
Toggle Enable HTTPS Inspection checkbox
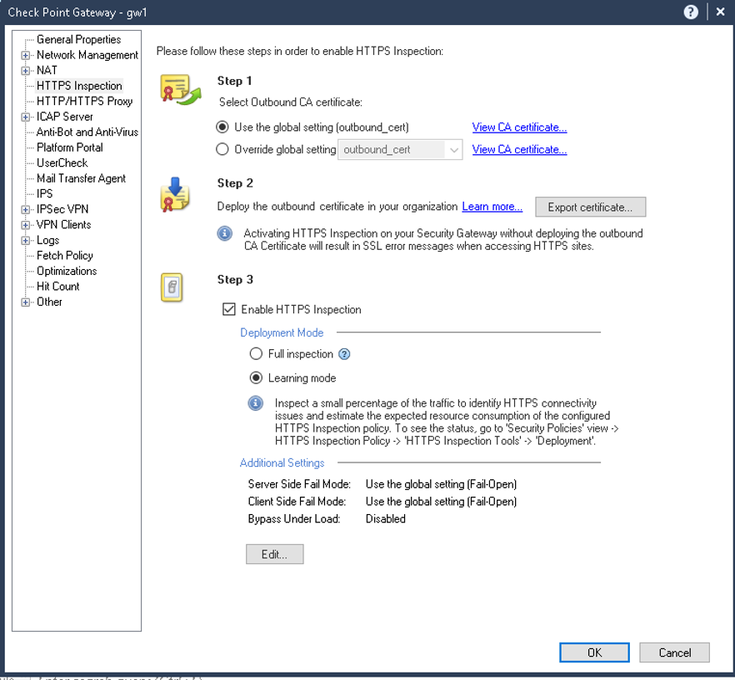point(228,309)
